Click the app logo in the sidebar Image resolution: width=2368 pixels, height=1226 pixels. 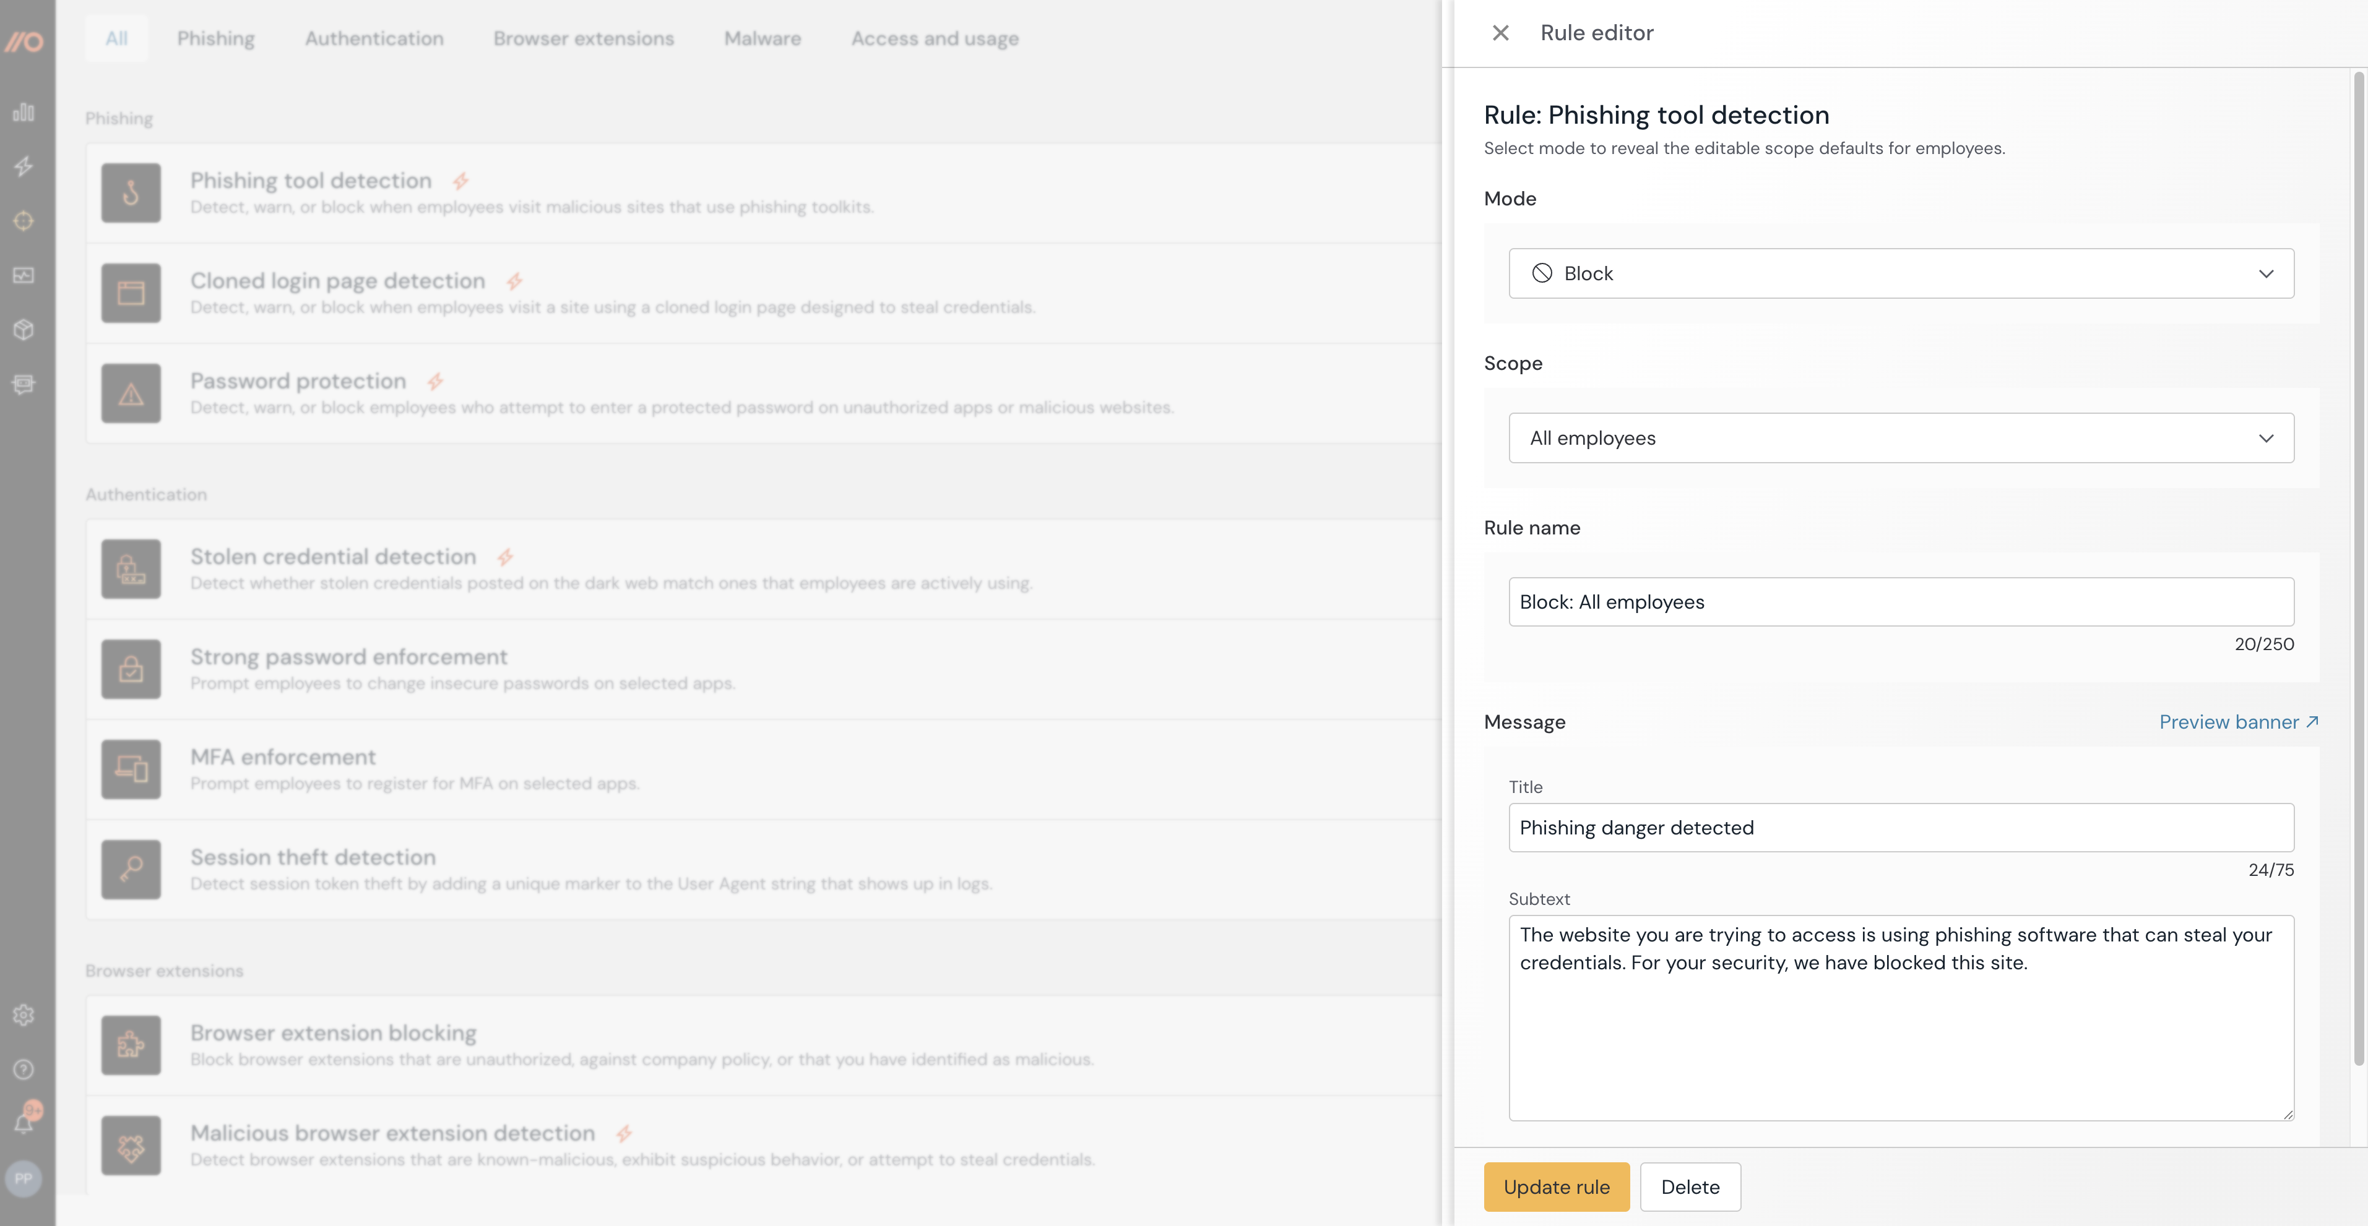[24, 41]
